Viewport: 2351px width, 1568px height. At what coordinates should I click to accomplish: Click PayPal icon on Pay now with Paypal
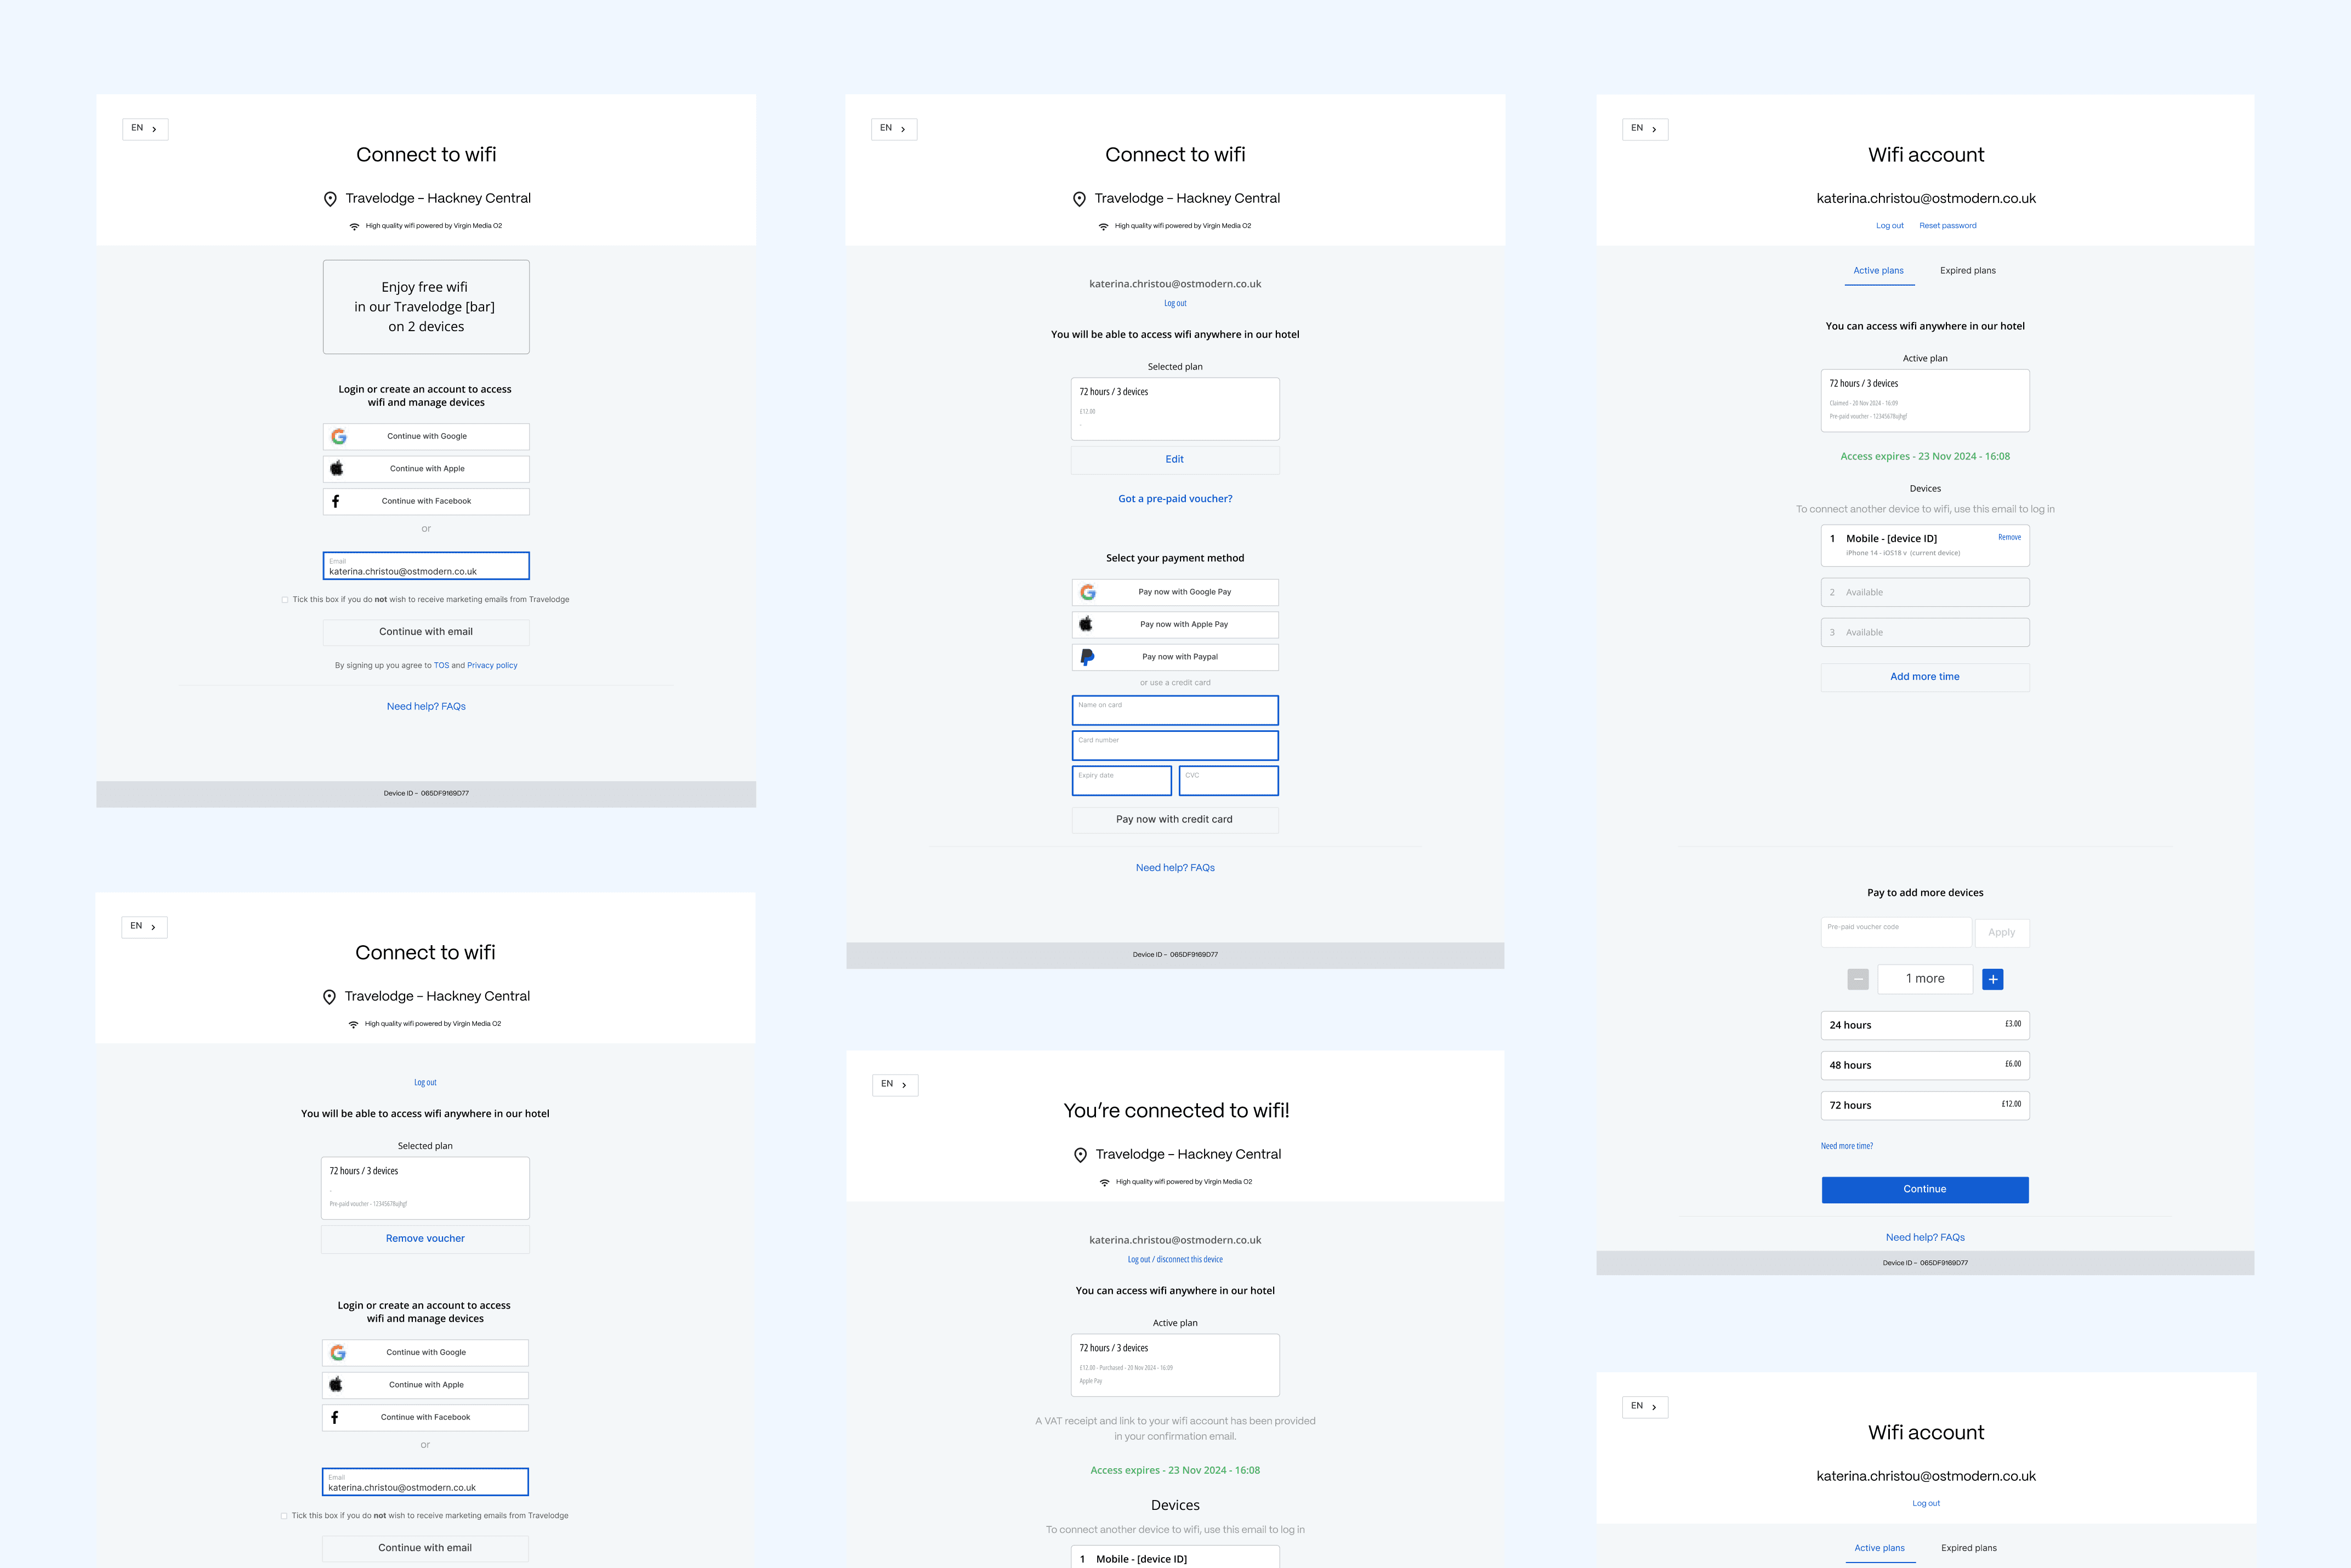(1087, 657)
